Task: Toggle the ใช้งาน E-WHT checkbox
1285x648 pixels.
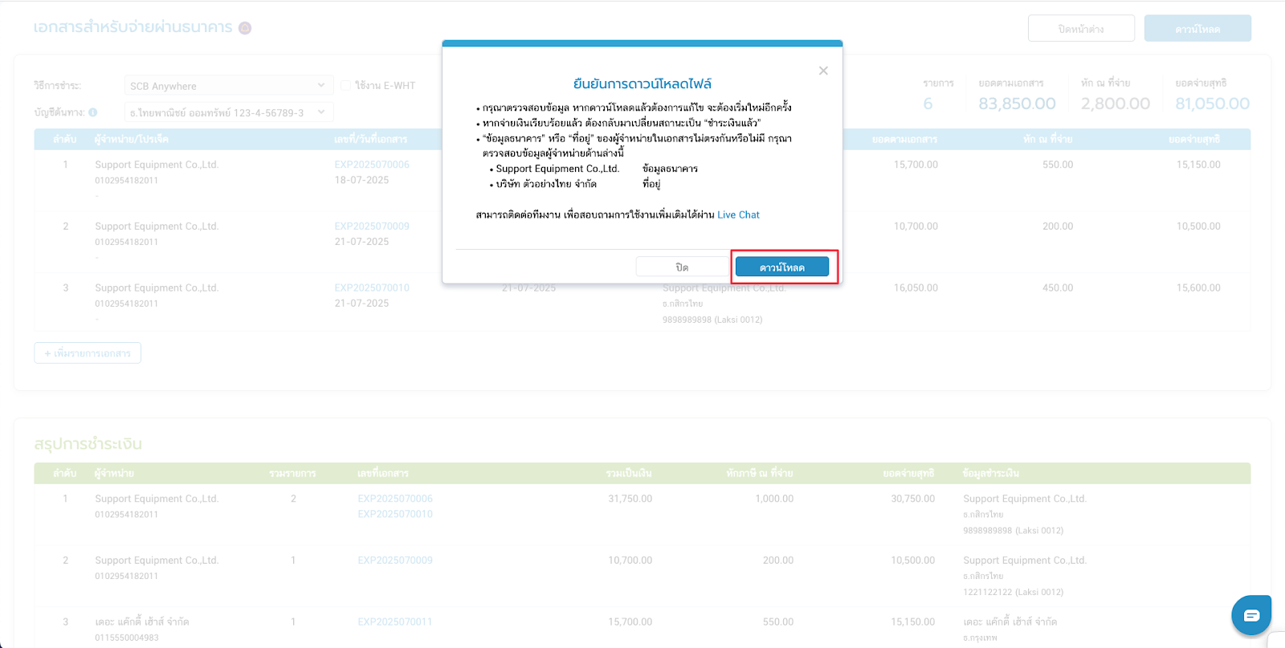Action: (346, 86)
